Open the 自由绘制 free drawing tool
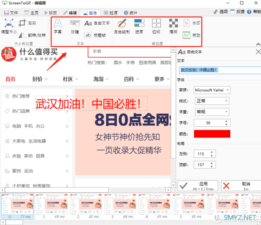 pyautogui.click(x=122, y=26)
